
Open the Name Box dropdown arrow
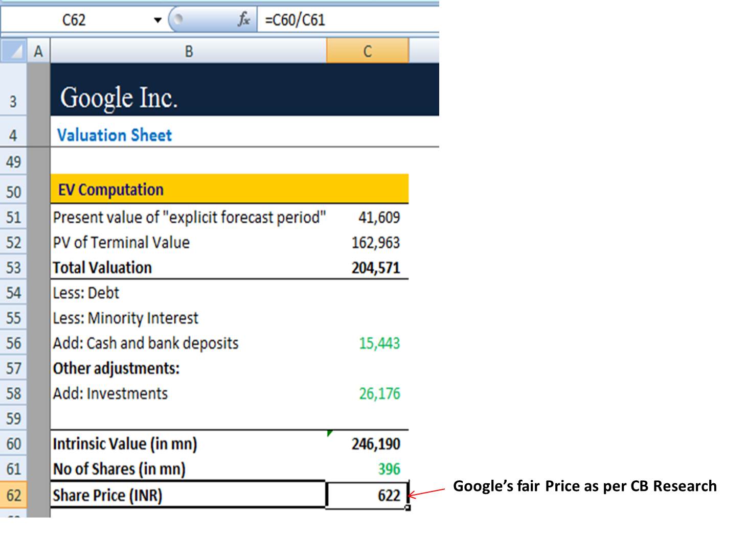click(x=157, y=20)
